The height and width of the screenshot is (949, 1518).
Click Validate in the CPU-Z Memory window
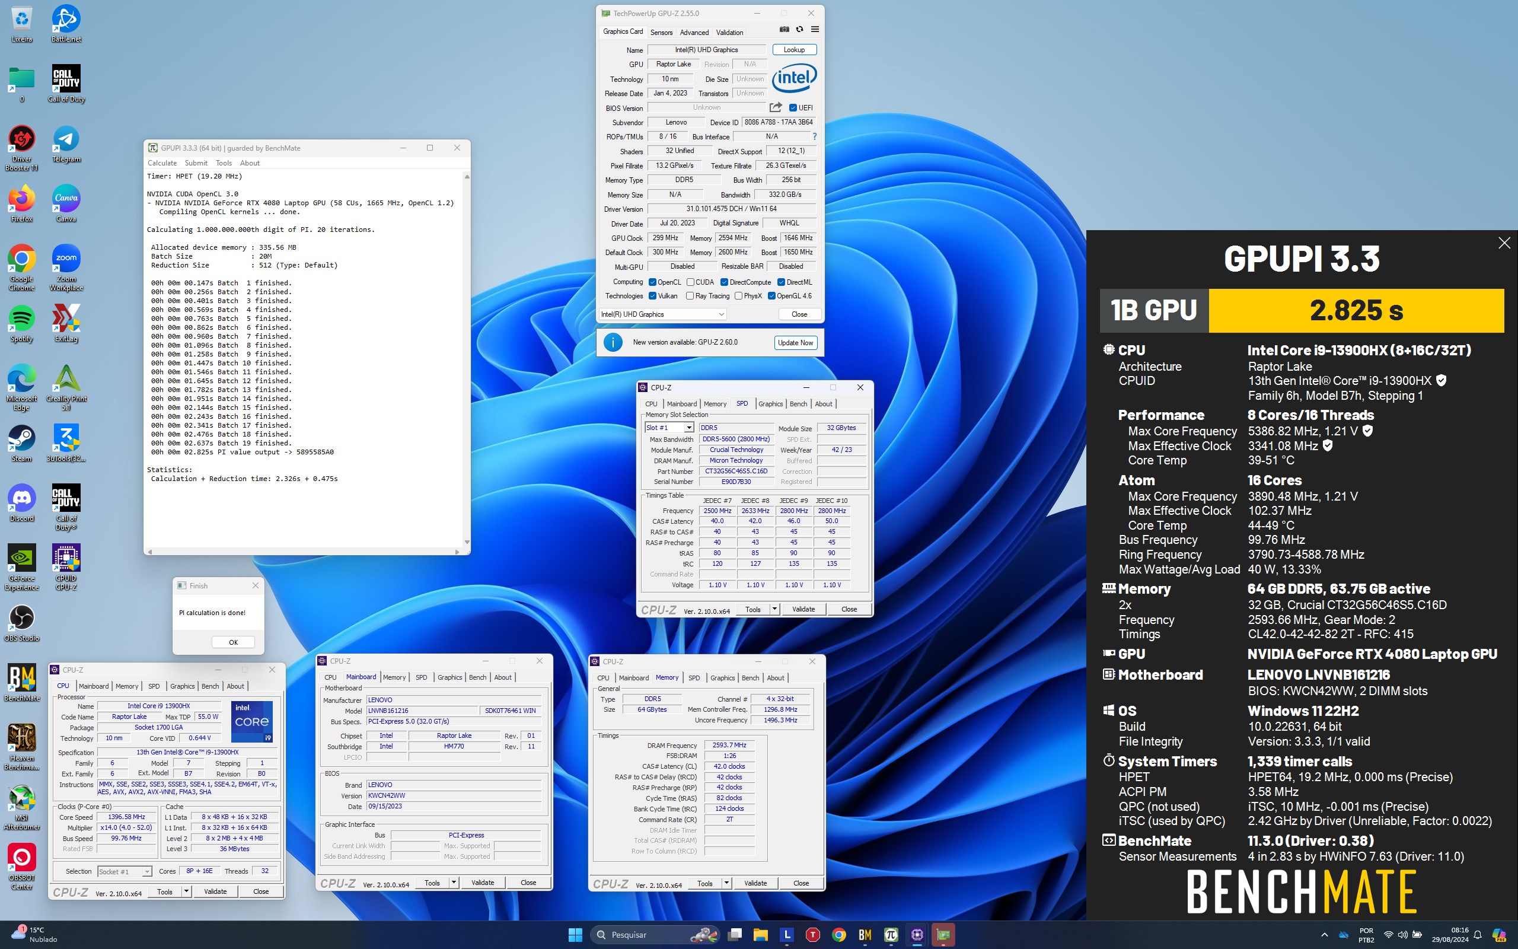[755, 883]
